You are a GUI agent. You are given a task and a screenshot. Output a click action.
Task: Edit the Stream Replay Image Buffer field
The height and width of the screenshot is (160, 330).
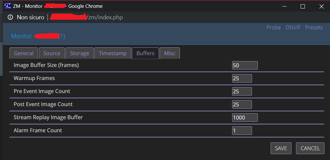click(245, 118)
